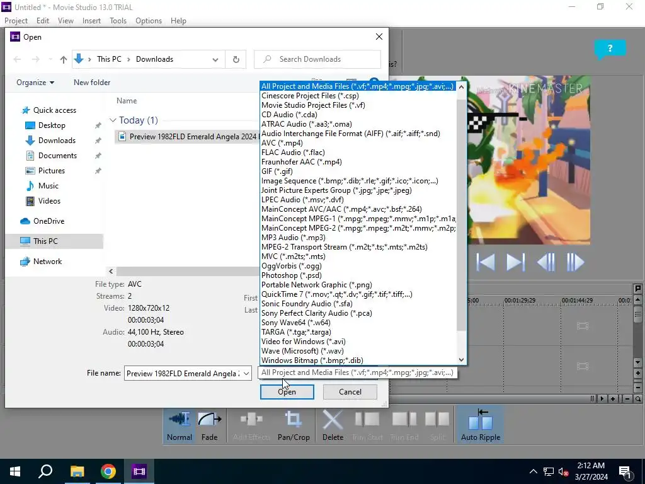This screenshot has width=645, height=484.
Task: Step to next frame in preview
Action: pyautogui.click(x=575, y=262)
